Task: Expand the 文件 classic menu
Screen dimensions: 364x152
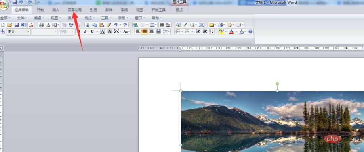Action: click(x=22, y=18)
